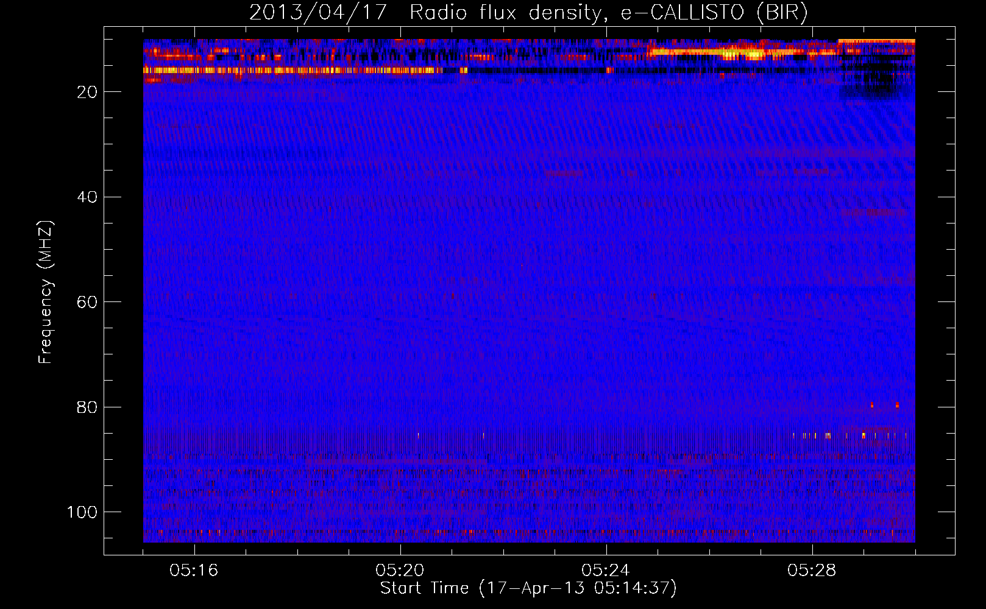Click the time tick label '05:24'

(606, 571)
